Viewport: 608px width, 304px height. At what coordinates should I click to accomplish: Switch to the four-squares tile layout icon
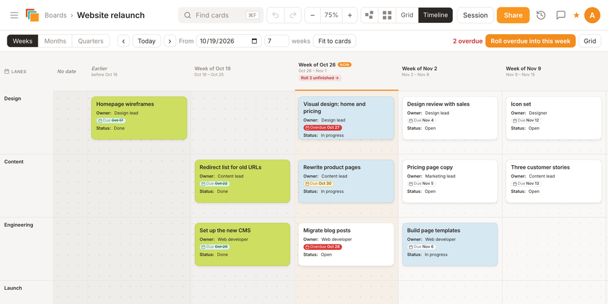coord(387,15)
